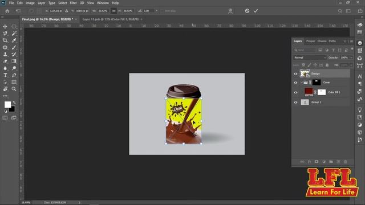Create a new group folder

[331, 162]
